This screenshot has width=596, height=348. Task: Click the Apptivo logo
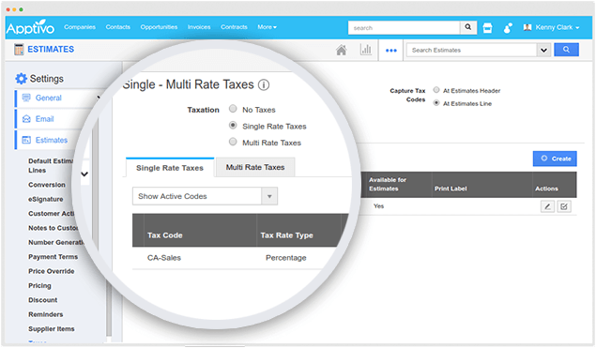[x=30, y=27]
